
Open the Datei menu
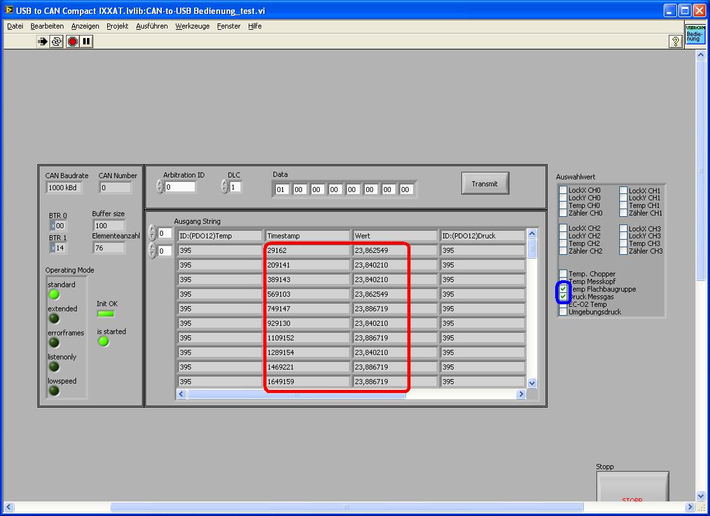point(15,26)
